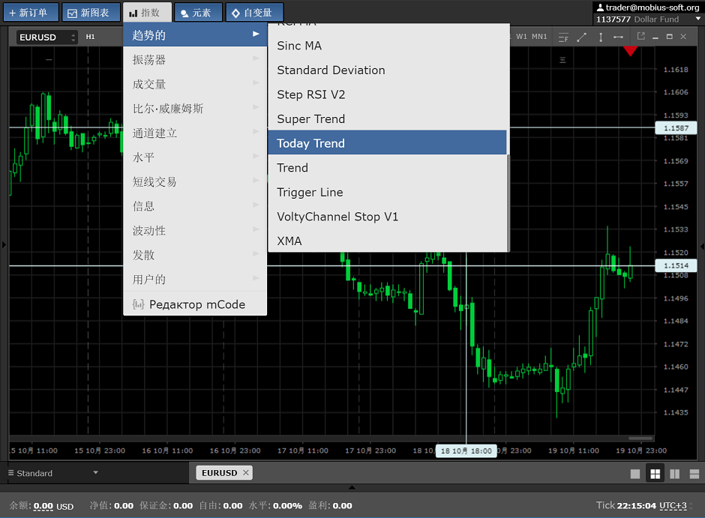Expand the 比尔·威廉姆斯 submenu
705x518 pixels.
(x=195, y=108)
